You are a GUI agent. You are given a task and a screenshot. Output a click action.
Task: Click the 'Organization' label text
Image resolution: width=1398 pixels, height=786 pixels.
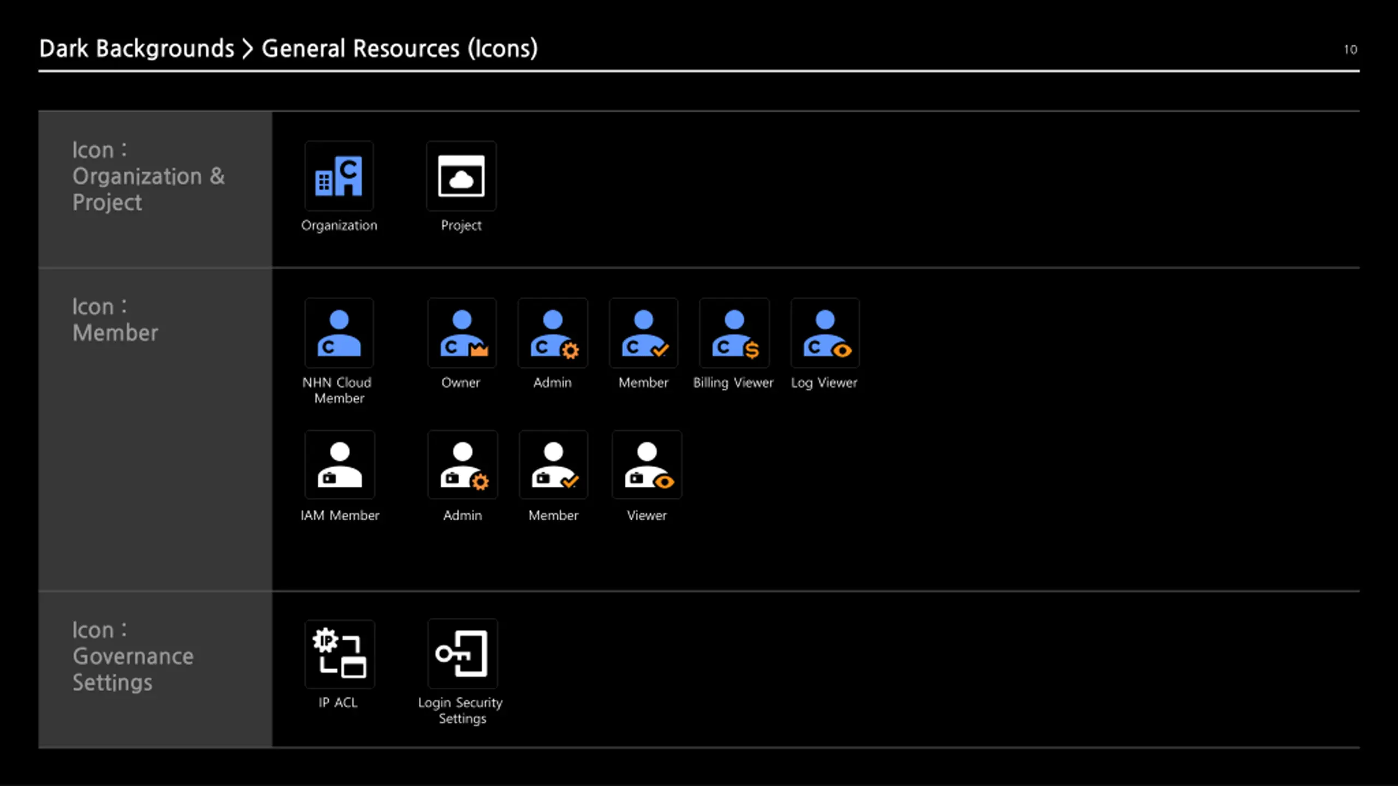(x=339, y=225)
